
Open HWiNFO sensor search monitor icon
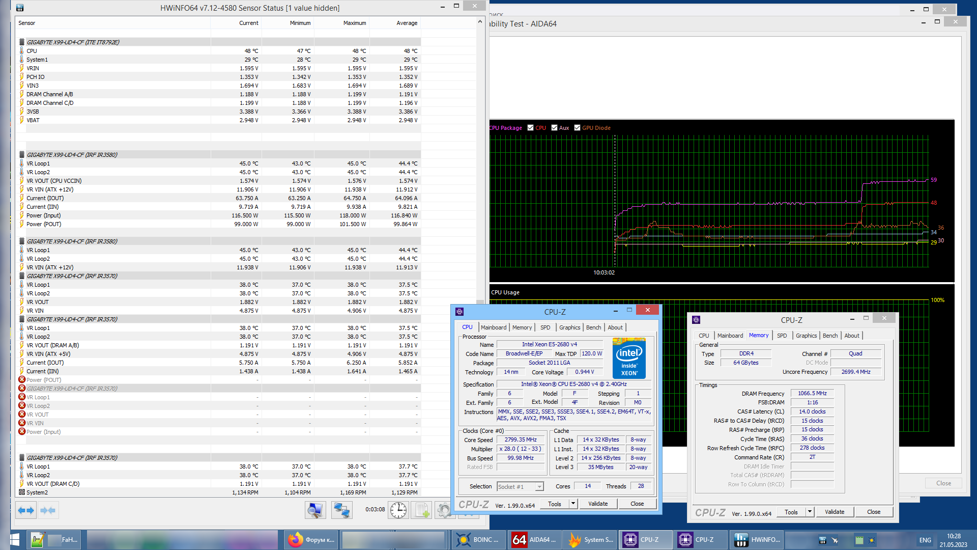click(315, 510)
